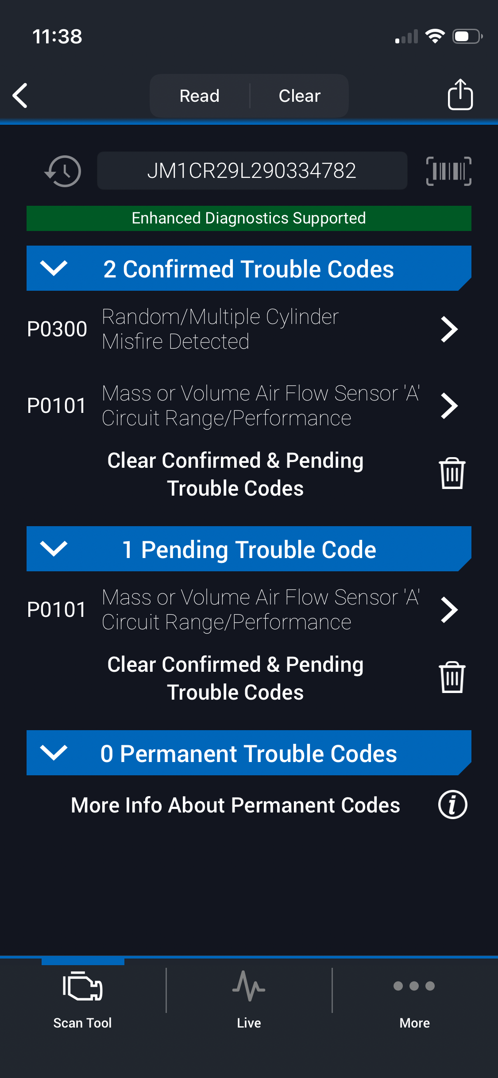Collapse the 2 Confirmed Trouble Codes section
This screenshot has height=1078, width=498.
(54, 268)
